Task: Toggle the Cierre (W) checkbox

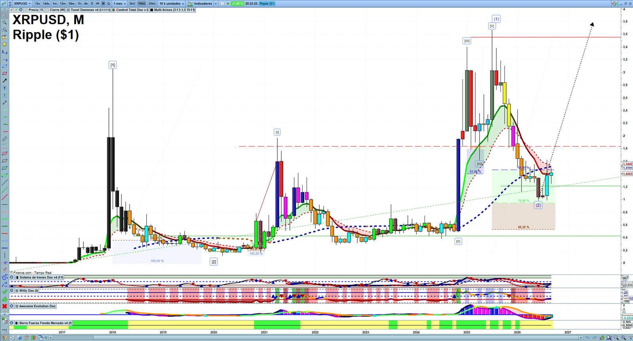Action: [47, 10]
